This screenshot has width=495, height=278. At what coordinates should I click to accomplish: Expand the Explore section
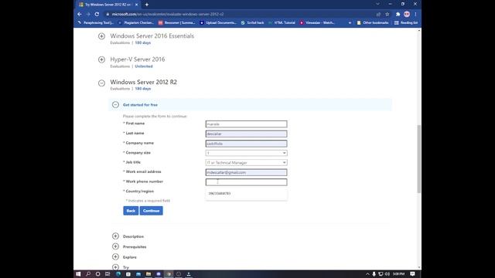(x=115, y=257)
